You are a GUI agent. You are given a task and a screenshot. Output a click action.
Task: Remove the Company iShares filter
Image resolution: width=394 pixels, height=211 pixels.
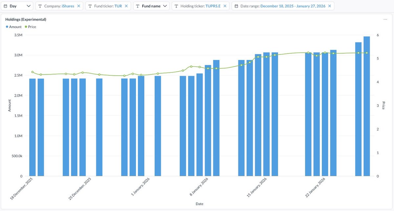[x=78, y=6]
